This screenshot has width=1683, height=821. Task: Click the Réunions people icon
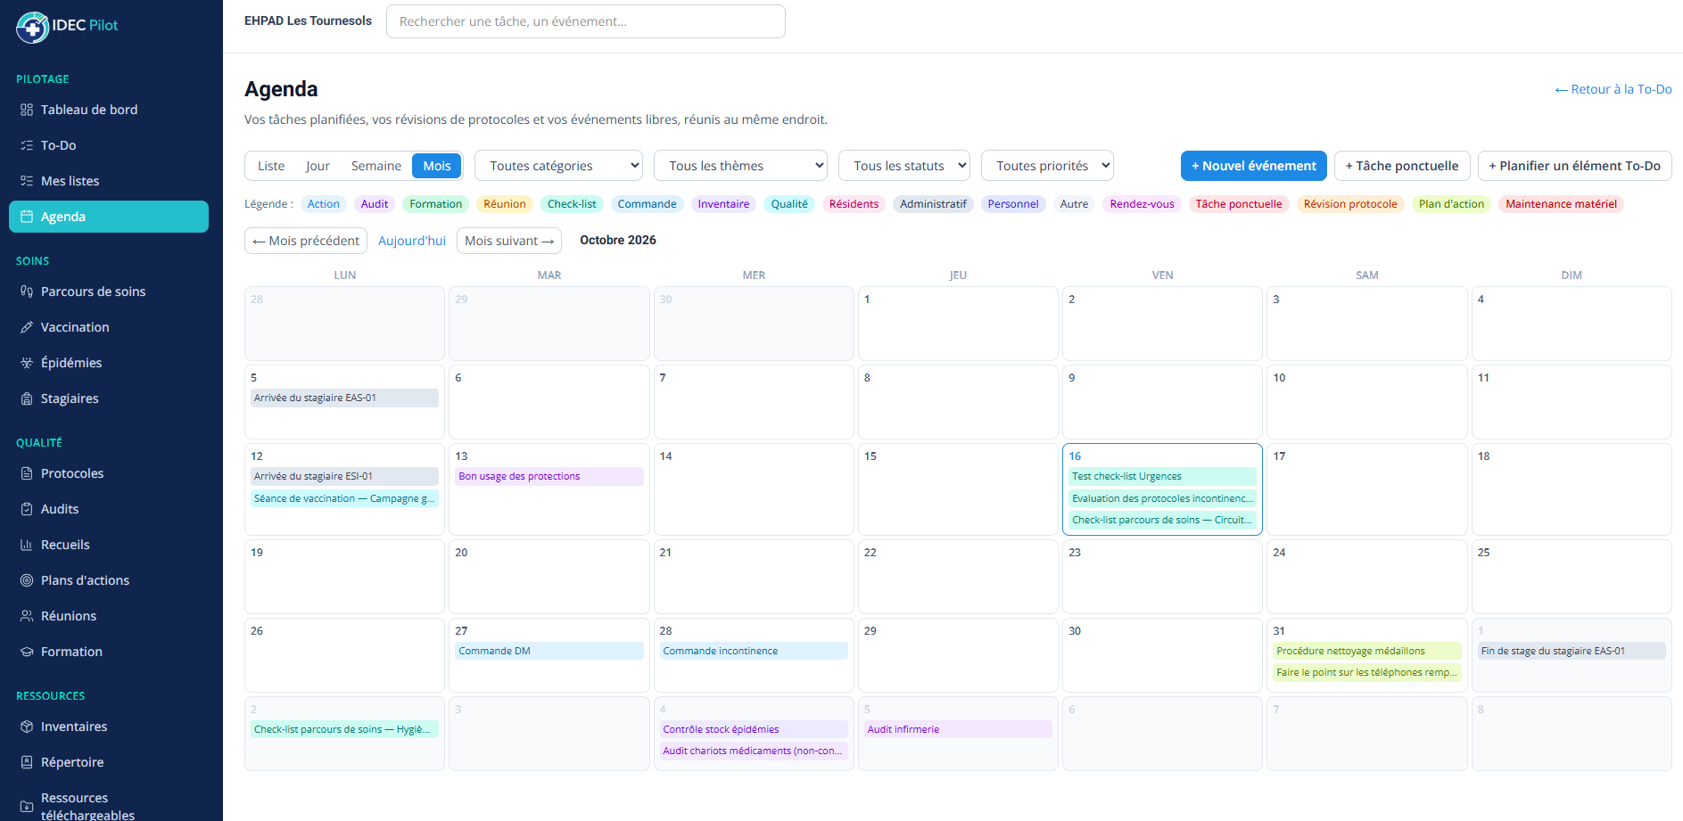[27, 616]
